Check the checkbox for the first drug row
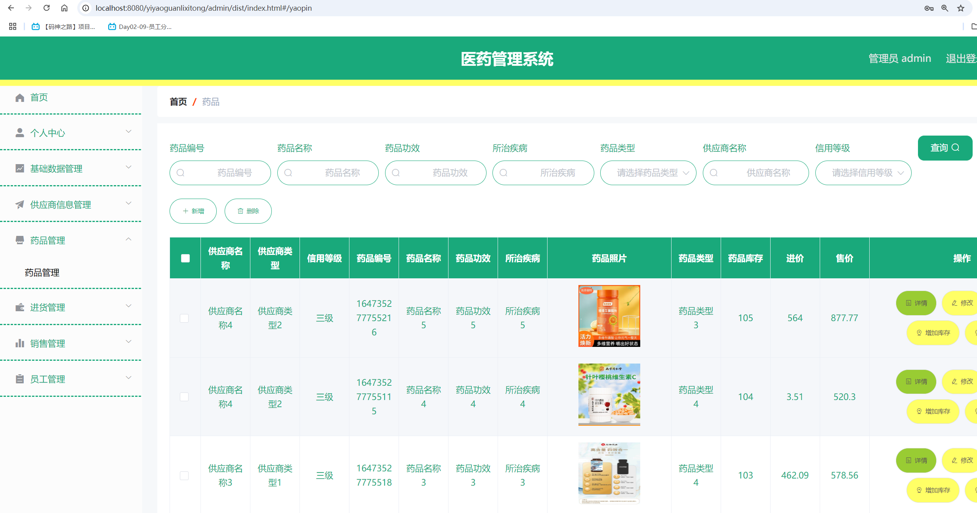The width and height of the screenshot is (977, 513). click(185, 318)
